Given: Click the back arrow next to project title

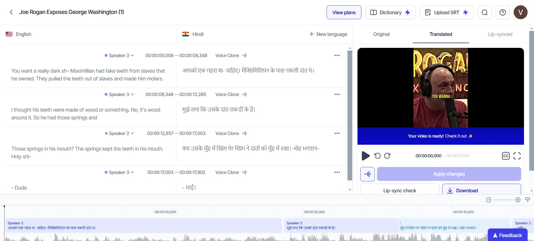Looking at the screenshot, I should pyautogui.click(x=11, y=12).
